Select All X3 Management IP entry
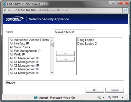131x102 pixels. pos(24,69)
